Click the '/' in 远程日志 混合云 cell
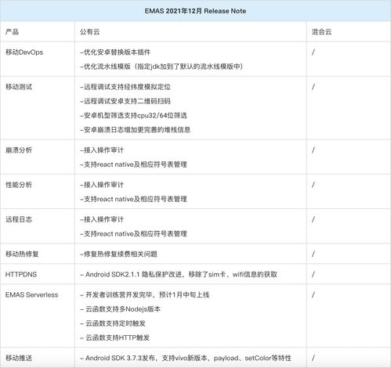Viewport: 391px width, 368px height. 313,219
